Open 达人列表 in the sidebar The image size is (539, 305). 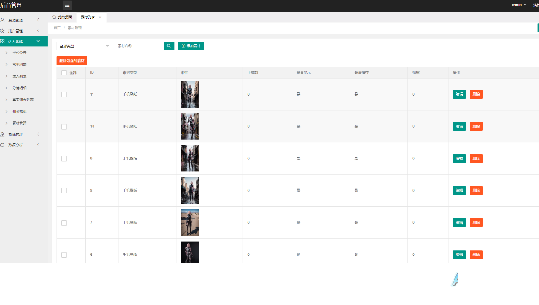pos(19,76)
